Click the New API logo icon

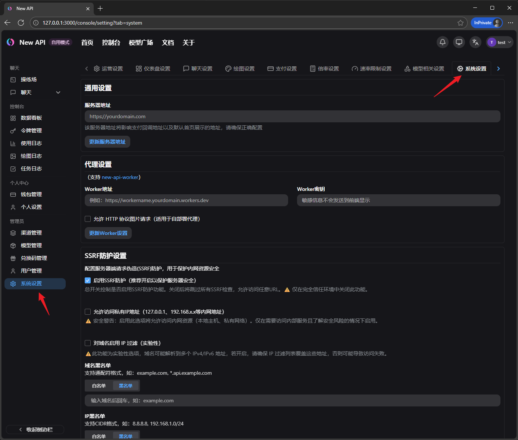coord(10,43)
